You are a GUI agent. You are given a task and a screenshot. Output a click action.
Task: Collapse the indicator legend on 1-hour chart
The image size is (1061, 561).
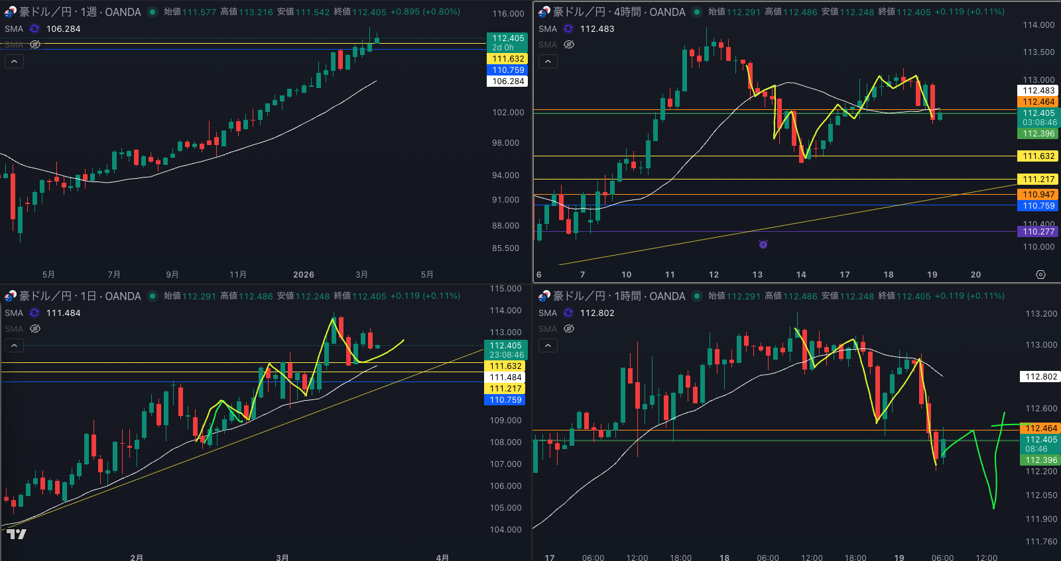548,345
